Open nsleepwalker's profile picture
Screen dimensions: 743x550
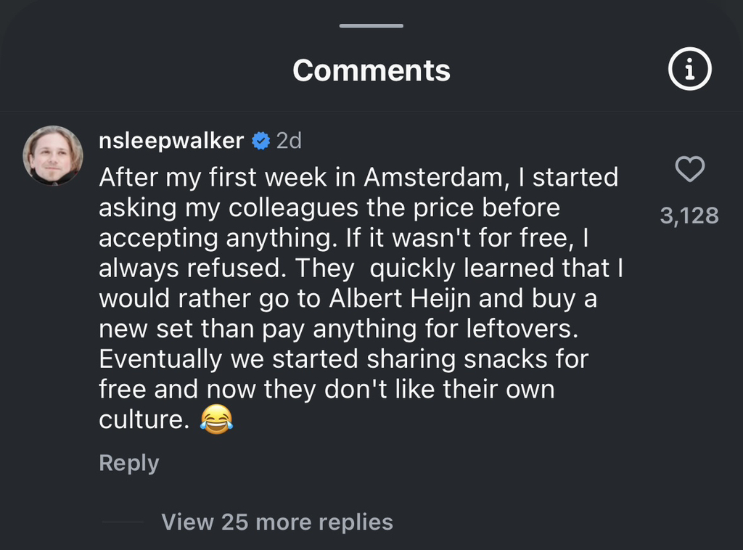53,155
